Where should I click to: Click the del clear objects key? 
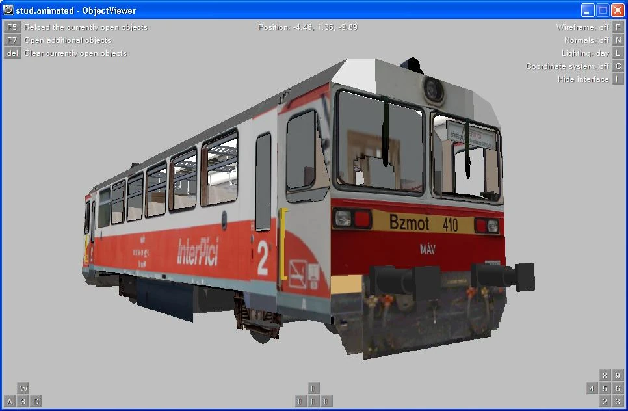12,53
